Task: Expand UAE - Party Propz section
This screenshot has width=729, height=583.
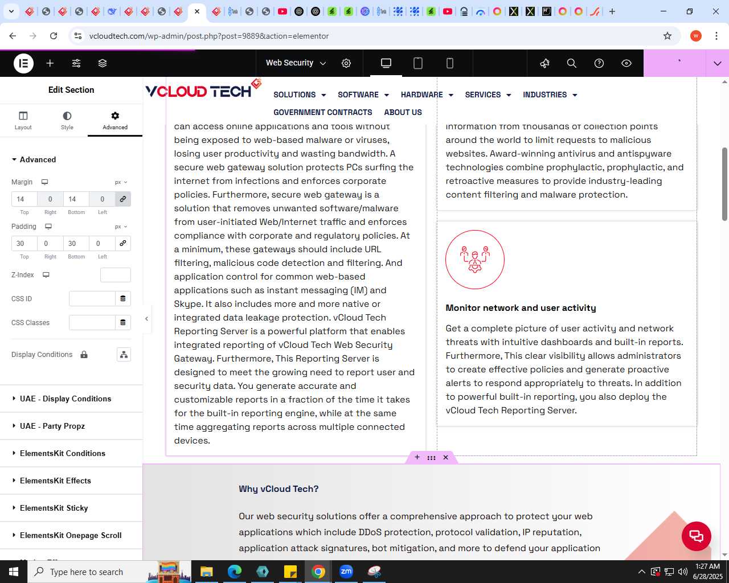Action: [x=71, y=426]
